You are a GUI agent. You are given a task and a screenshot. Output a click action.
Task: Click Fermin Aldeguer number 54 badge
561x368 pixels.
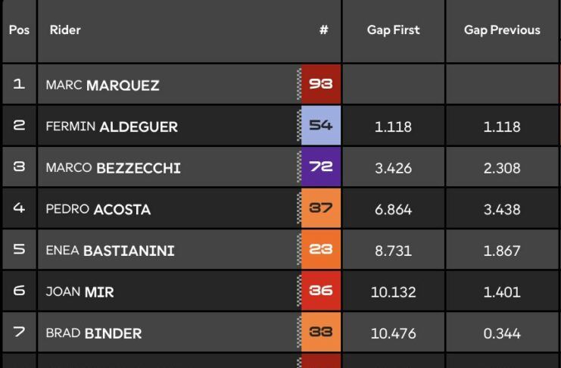pos(321,126)
